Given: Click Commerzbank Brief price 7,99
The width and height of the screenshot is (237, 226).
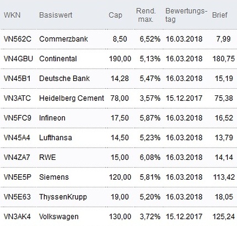Looking at the screenshot, I should [x=223, y=39].
